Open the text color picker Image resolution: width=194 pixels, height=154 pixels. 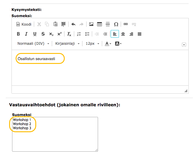click(x=108, y=44)
